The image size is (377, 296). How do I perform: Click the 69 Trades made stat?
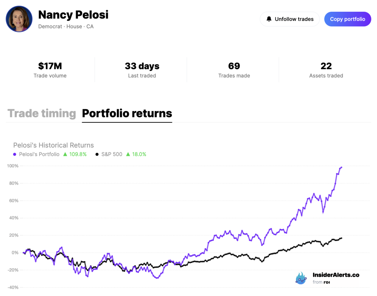234,70
